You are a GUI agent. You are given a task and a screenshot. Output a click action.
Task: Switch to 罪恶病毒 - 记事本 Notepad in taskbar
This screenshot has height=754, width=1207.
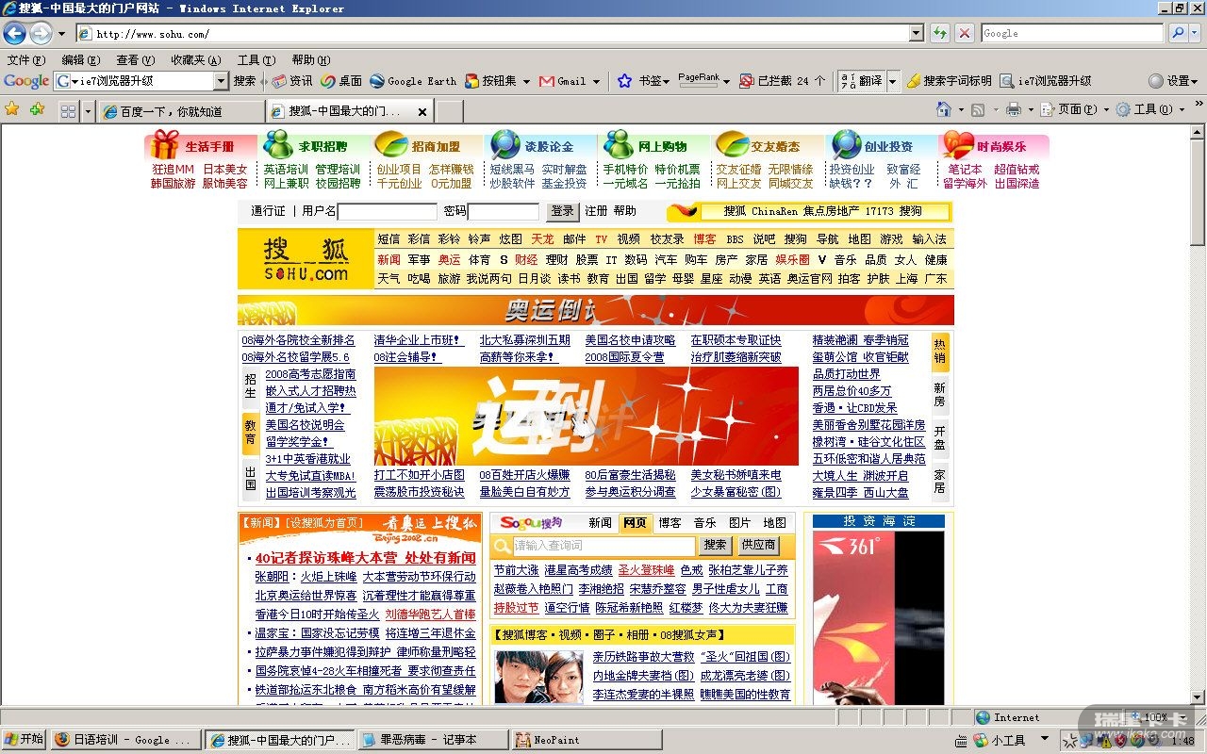pyautogui.click(x=432, y=740)
